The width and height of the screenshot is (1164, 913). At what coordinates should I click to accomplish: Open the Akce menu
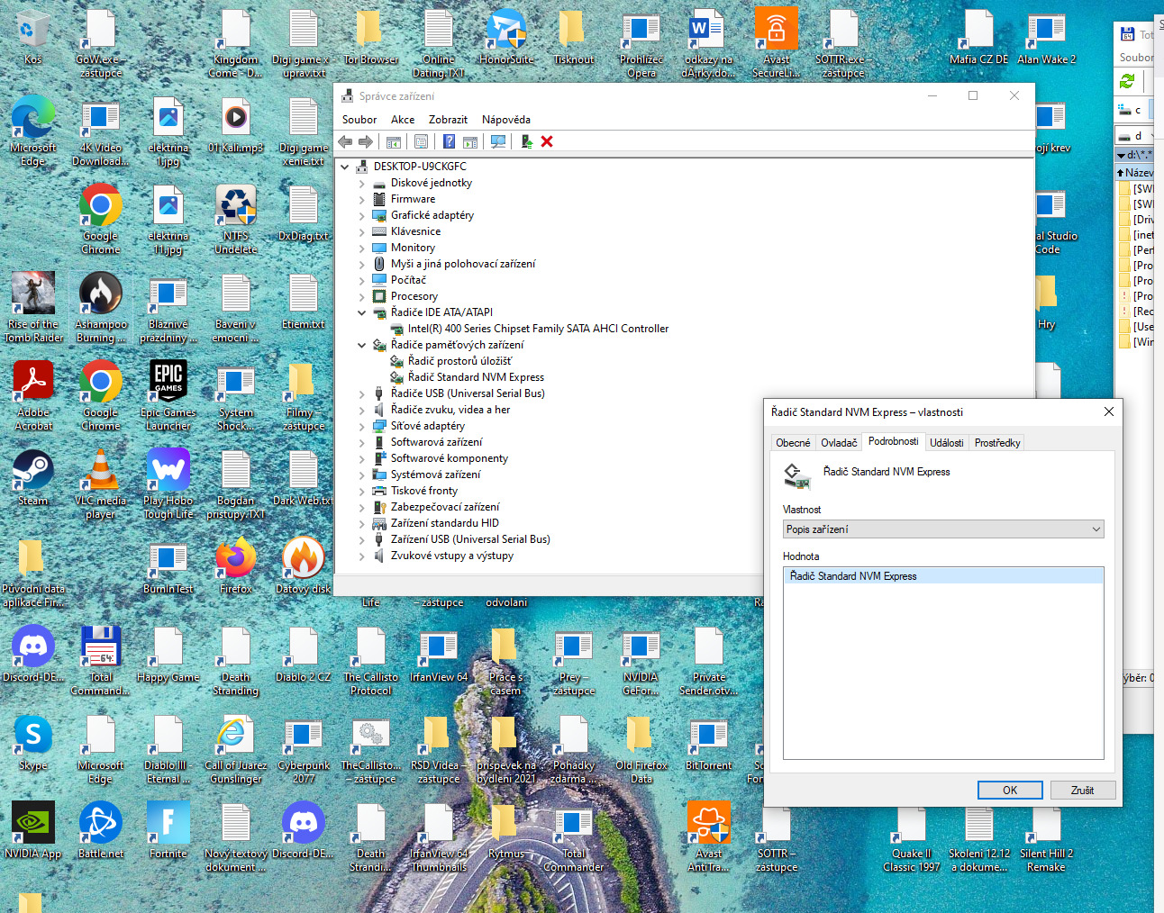click(x=403, y=120)
